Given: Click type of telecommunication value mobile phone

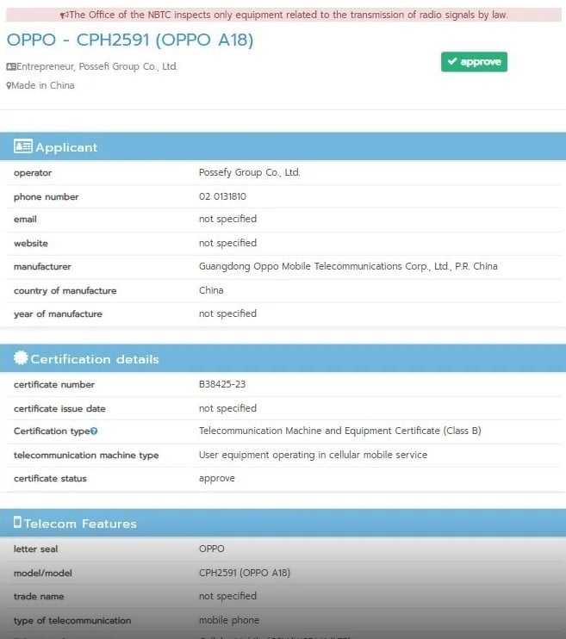Looking at the screenshot, I should pyautogui.click(x=229, y=620).
